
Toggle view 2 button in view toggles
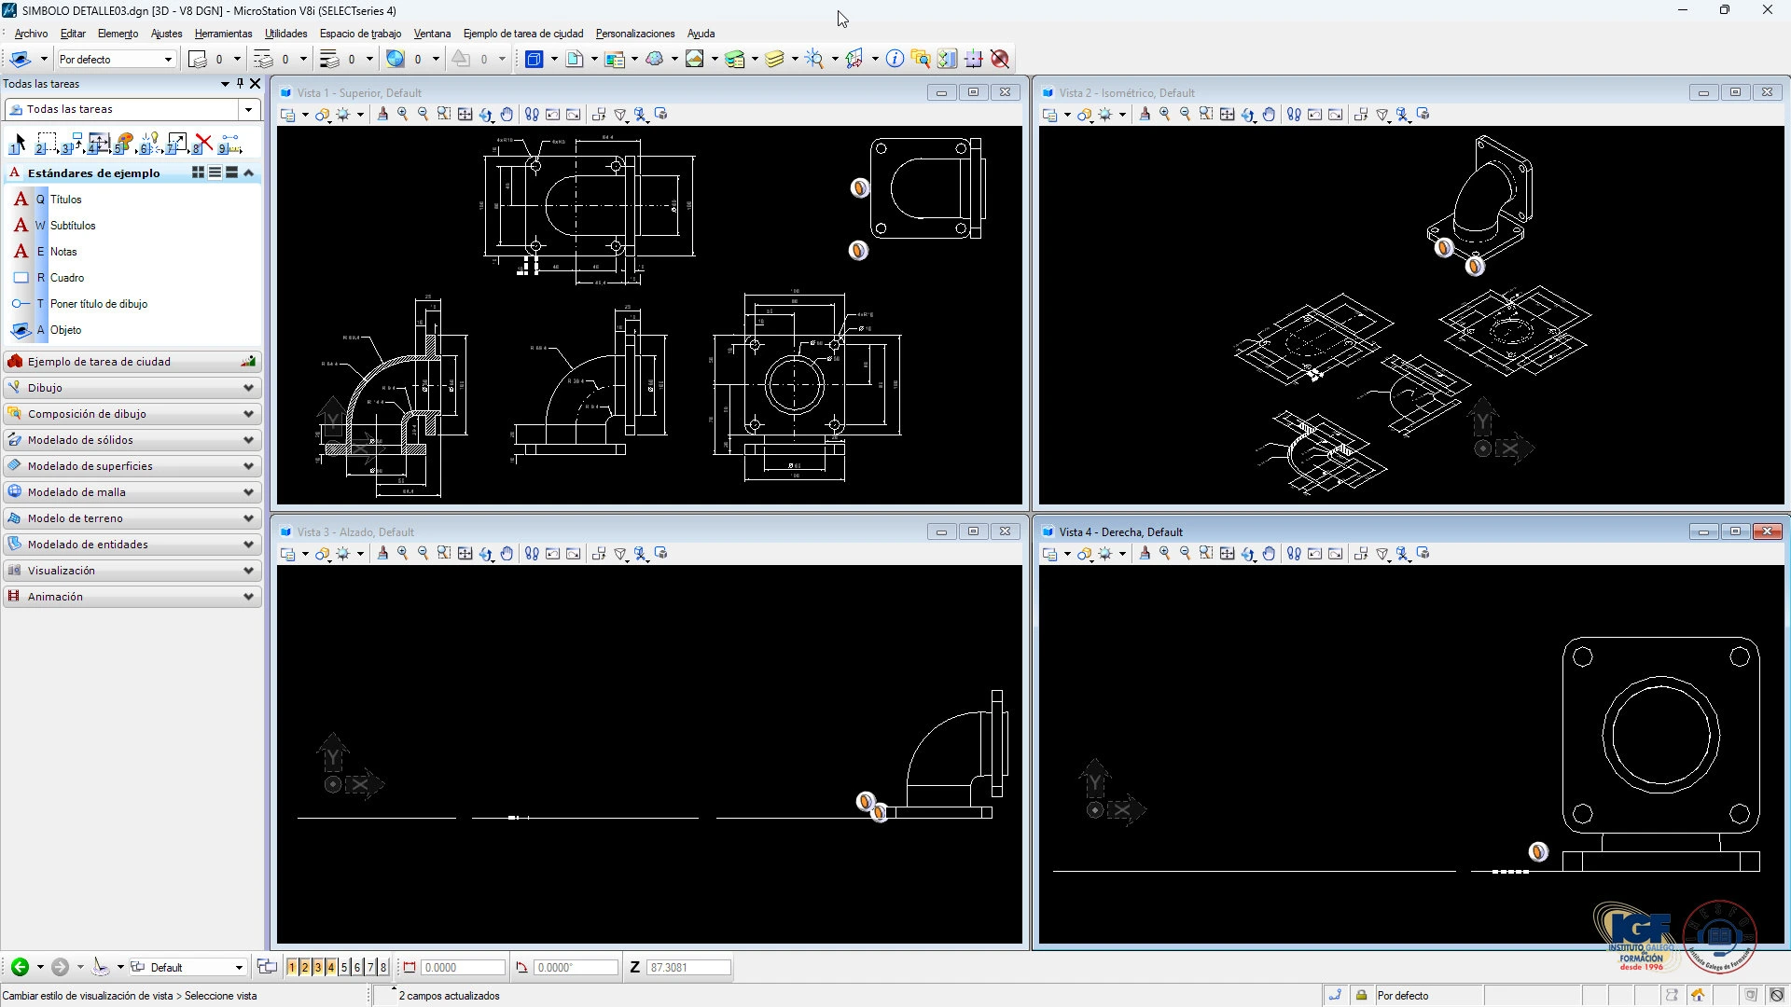(305, 967)
